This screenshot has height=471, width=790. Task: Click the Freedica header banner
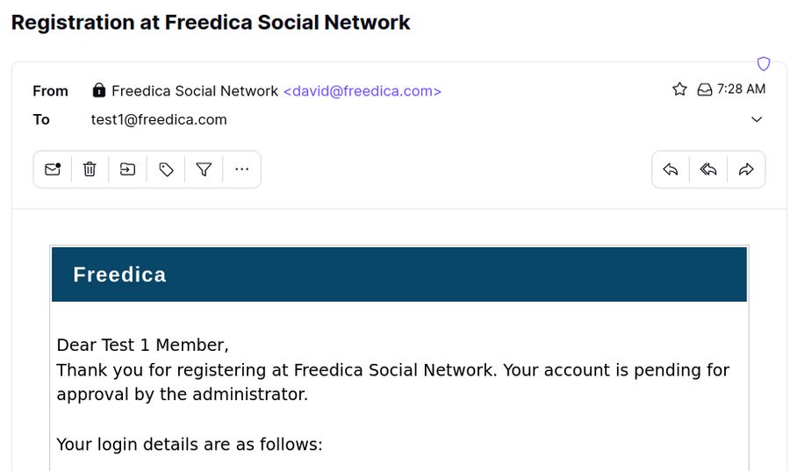pos(399,275)
